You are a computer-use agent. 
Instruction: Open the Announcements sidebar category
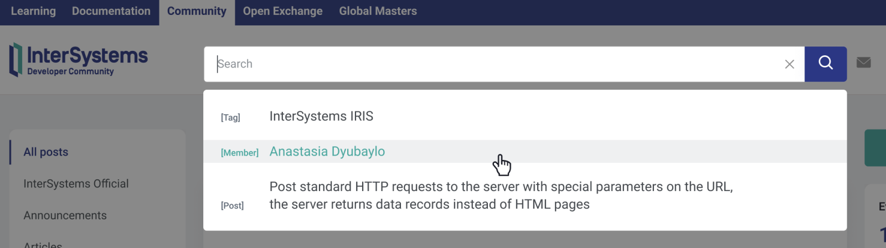pyautogui.click(x=65, y=215)
